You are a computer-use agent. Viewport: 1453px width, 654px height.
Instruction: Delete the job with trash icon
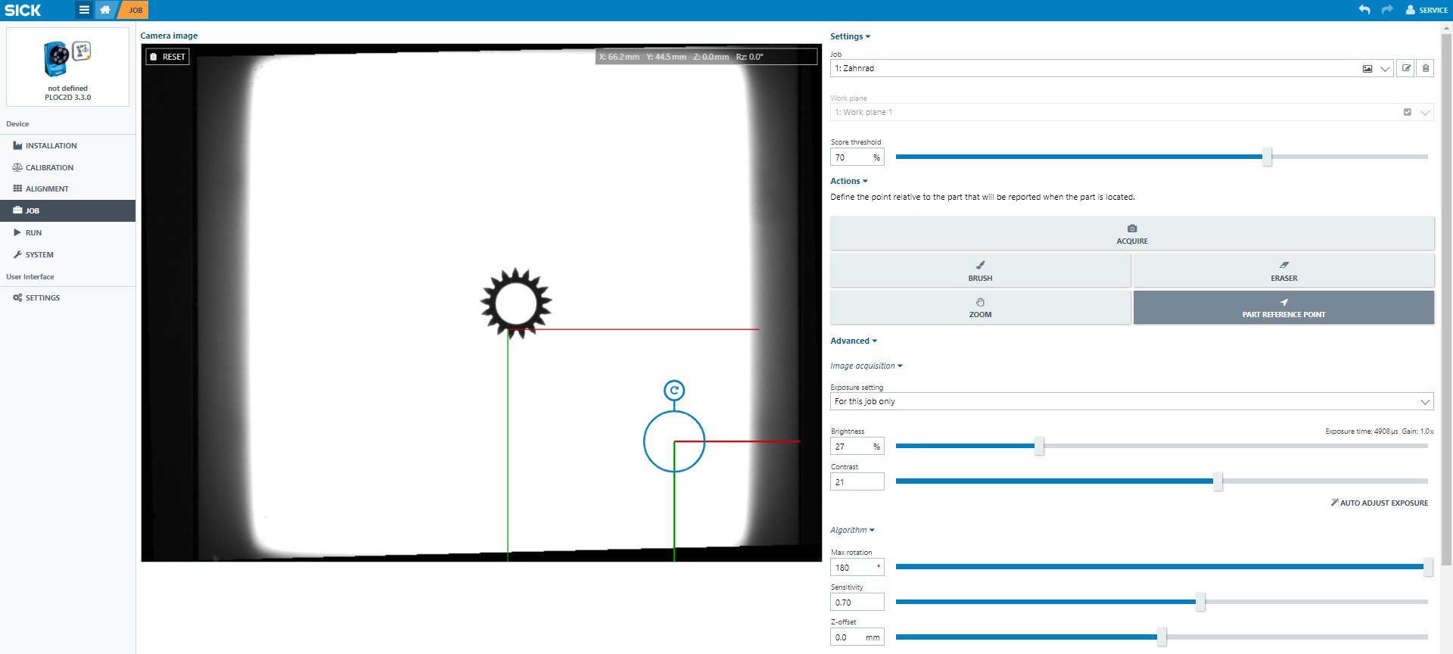pyautogui.click(x=1425, y=68)
